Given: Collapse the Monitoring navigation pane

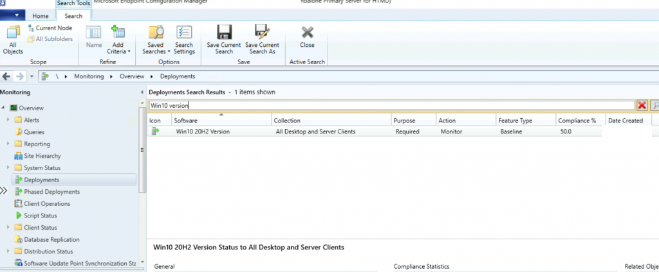Looking at the screenshot, I should point(142,92).
